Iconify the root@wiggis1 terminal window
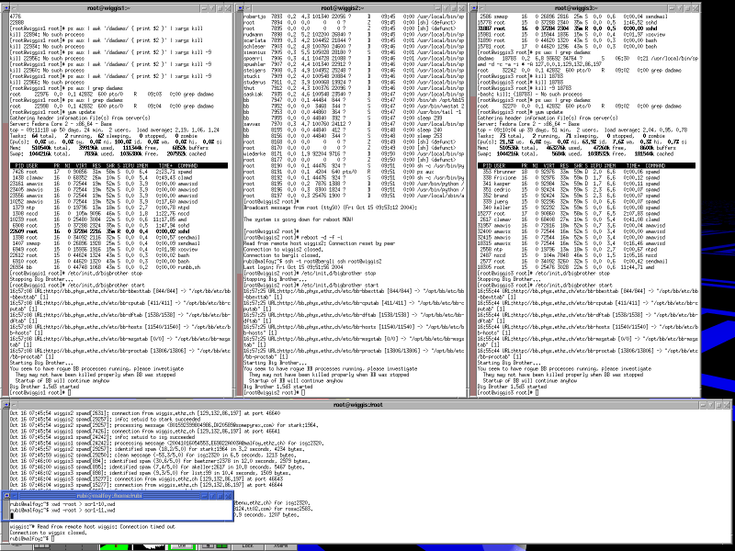 (204, 8)
